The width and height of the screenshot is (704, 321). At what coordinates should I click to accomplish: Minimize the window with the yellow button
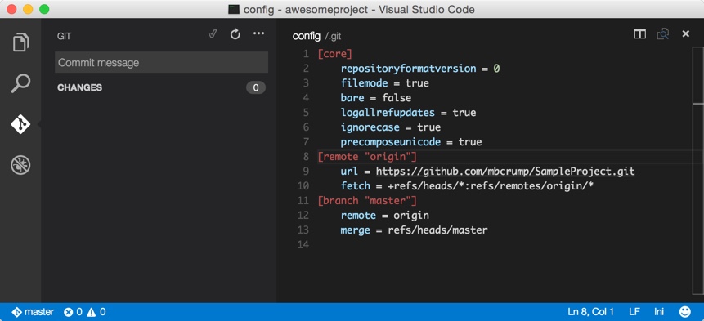click(x=28, y=9)
